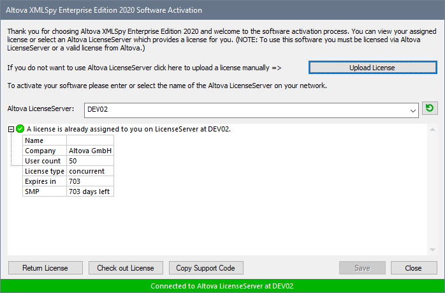Image resolution: width=445 pixels, height=293 pixels.
Task: Click the green checkmark license status icon
Action: click(x=20, y=129)
